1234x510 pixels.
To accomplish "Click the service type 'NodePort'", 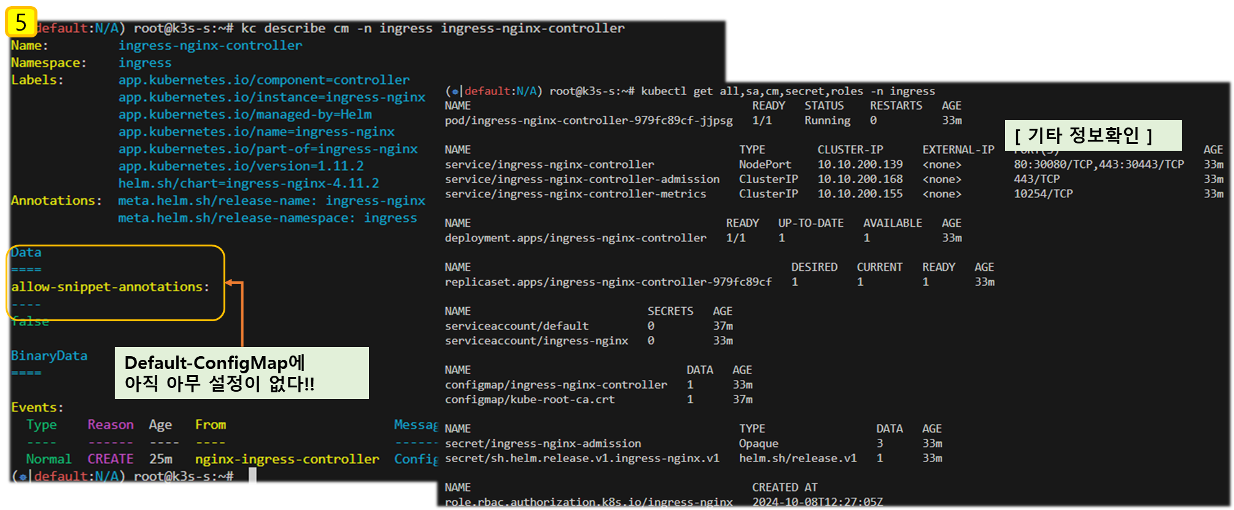I will (765, 164).
